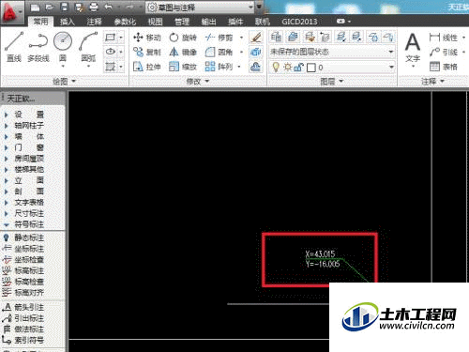Image resolution: width=469 pixels, height=352 pixels.
Task: Switch to the 插入 ribbon tab
Action: pos(68,22)
